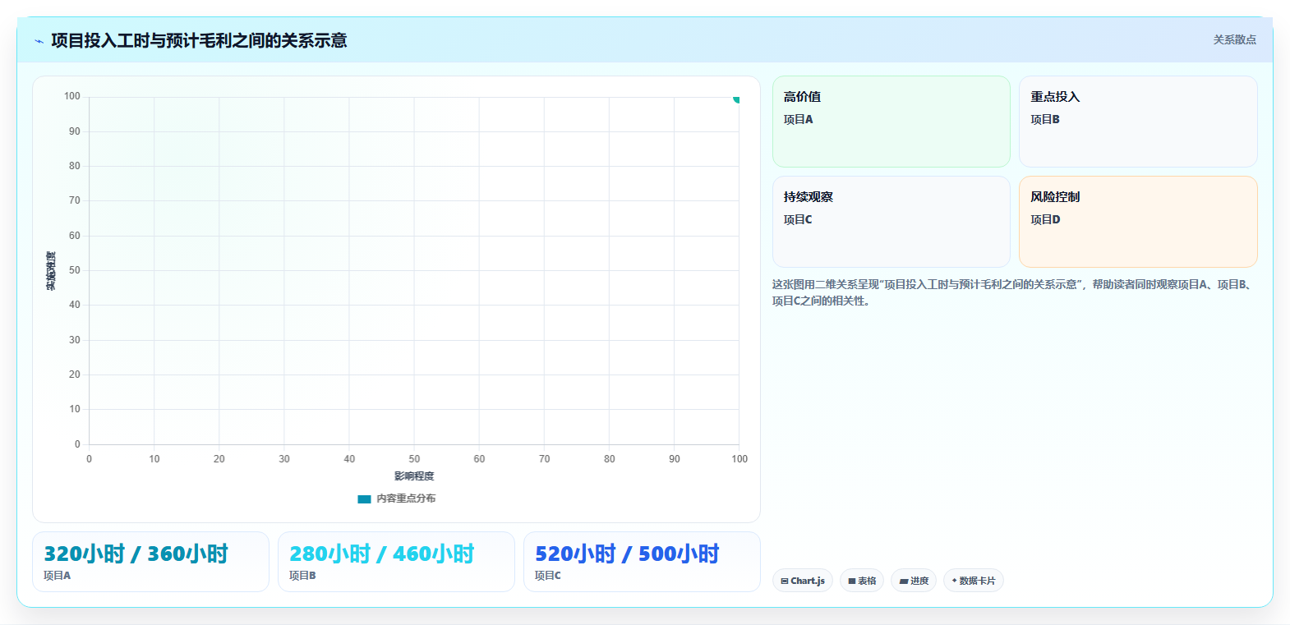Open the 持续观察 项目C card
The width and height of the screenshot is (1290, 625).
click(891, 222)
